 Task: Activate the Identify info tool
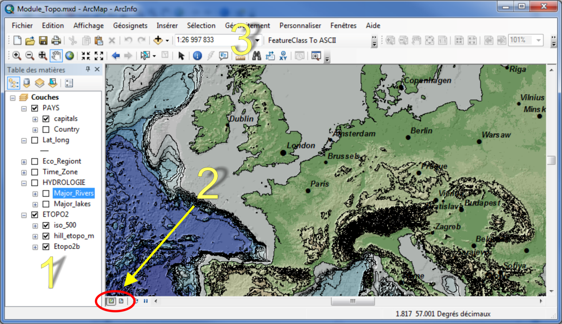click(197, 56)
